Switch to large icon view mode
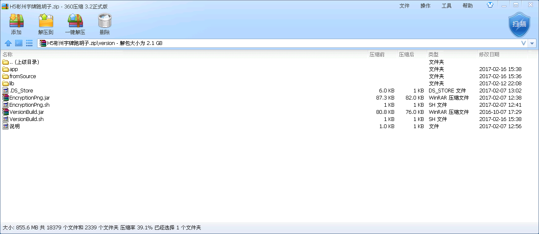The height and width of the screenshot is (234, 539). pos(19,43)
